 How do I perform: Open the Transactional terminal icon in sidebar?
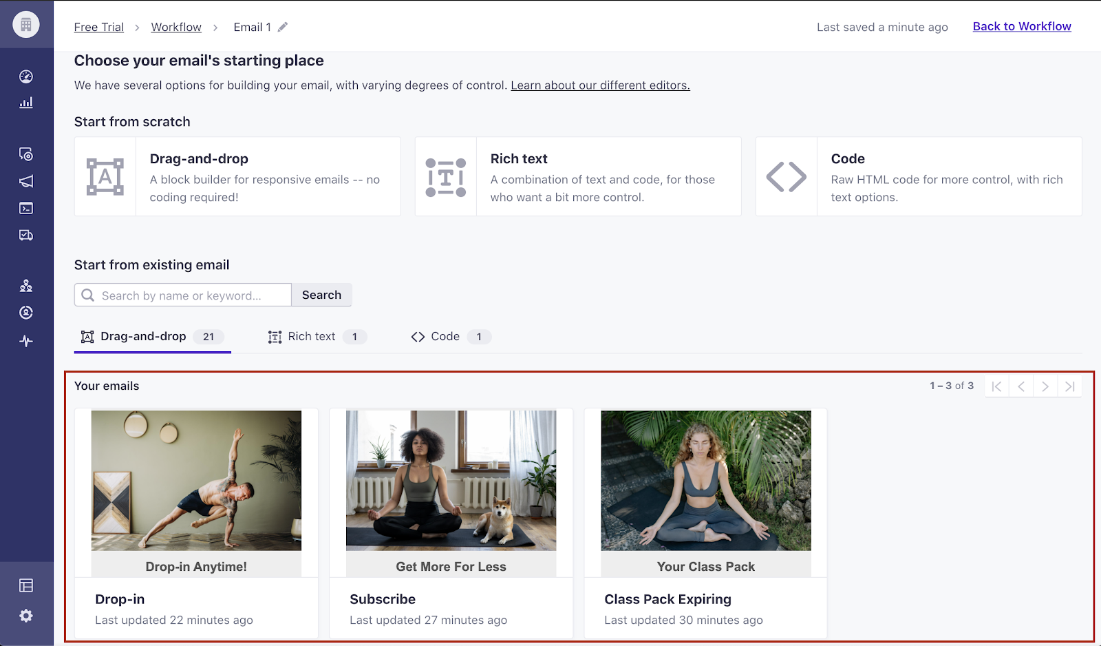click(26, 208)
